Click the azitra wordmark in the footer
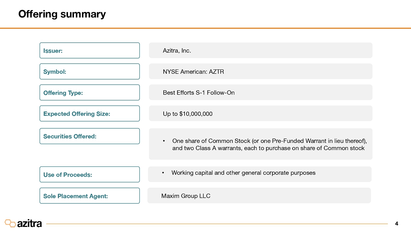This screenshot has height=231, width=411. 30,224
